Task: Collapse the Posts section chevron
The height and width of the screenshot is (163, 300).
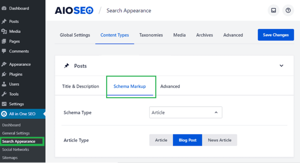Action: (x=281, y=66)
